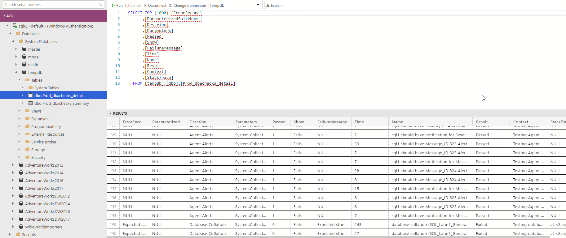The width and height of the screenshot is (566, 238).
Task: Click the Tables folder icon
Action: click(x=27, y=80)
